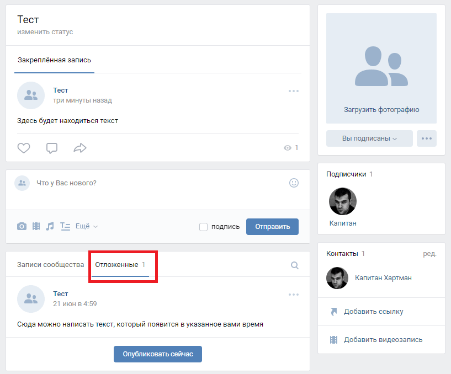Share the pinned post via arrow icon
The width and height of the screenshot is (451, 374).
pos(81,148)
